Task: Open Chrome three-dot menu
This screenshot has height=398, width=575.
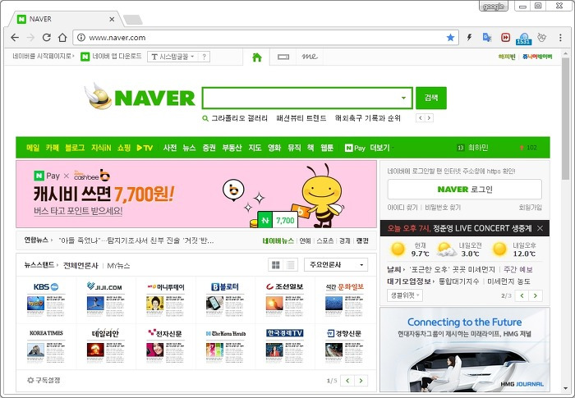Action: click(x=560, y=38)
